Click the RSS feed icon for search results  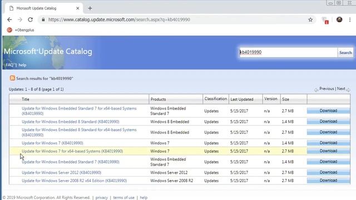[x=12, y=78]
